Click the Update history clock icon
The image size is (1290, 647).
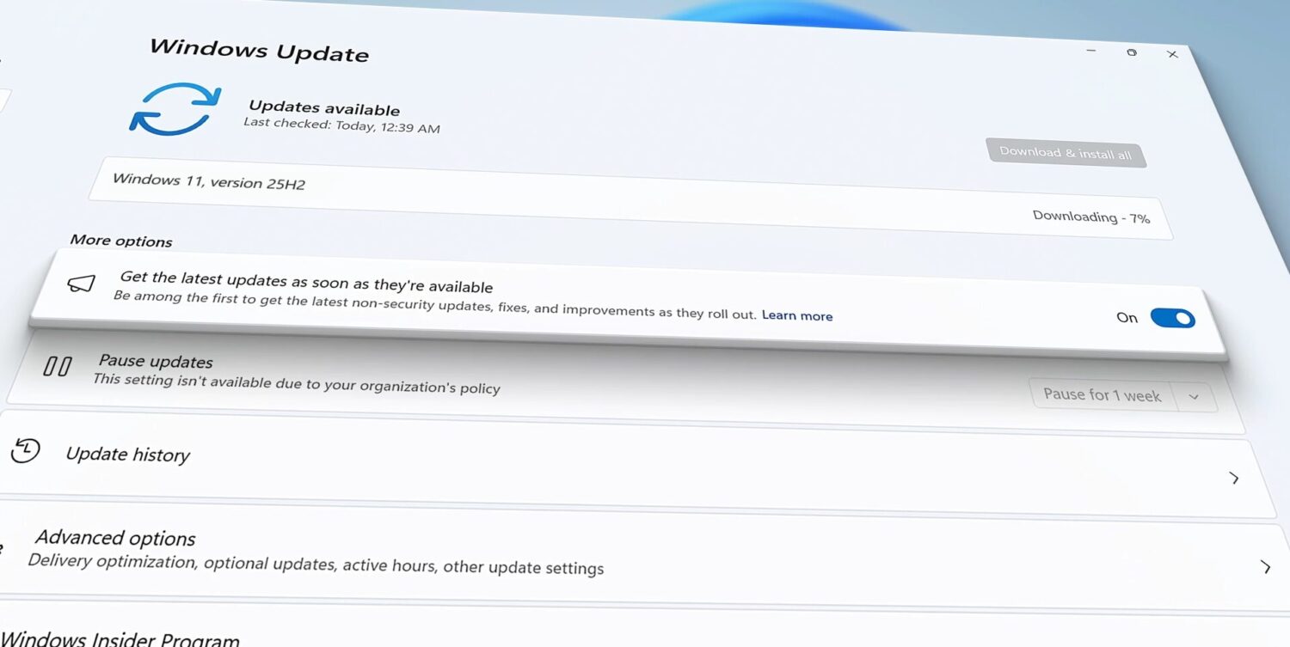pos(26,449)
